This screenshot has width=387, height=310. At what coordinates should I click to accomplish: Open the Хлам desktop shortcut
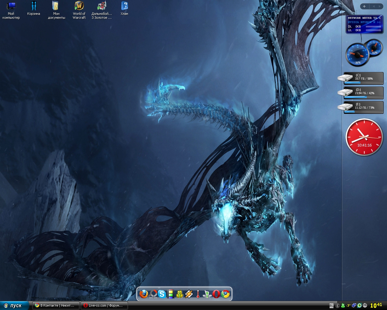pos(124,9)
